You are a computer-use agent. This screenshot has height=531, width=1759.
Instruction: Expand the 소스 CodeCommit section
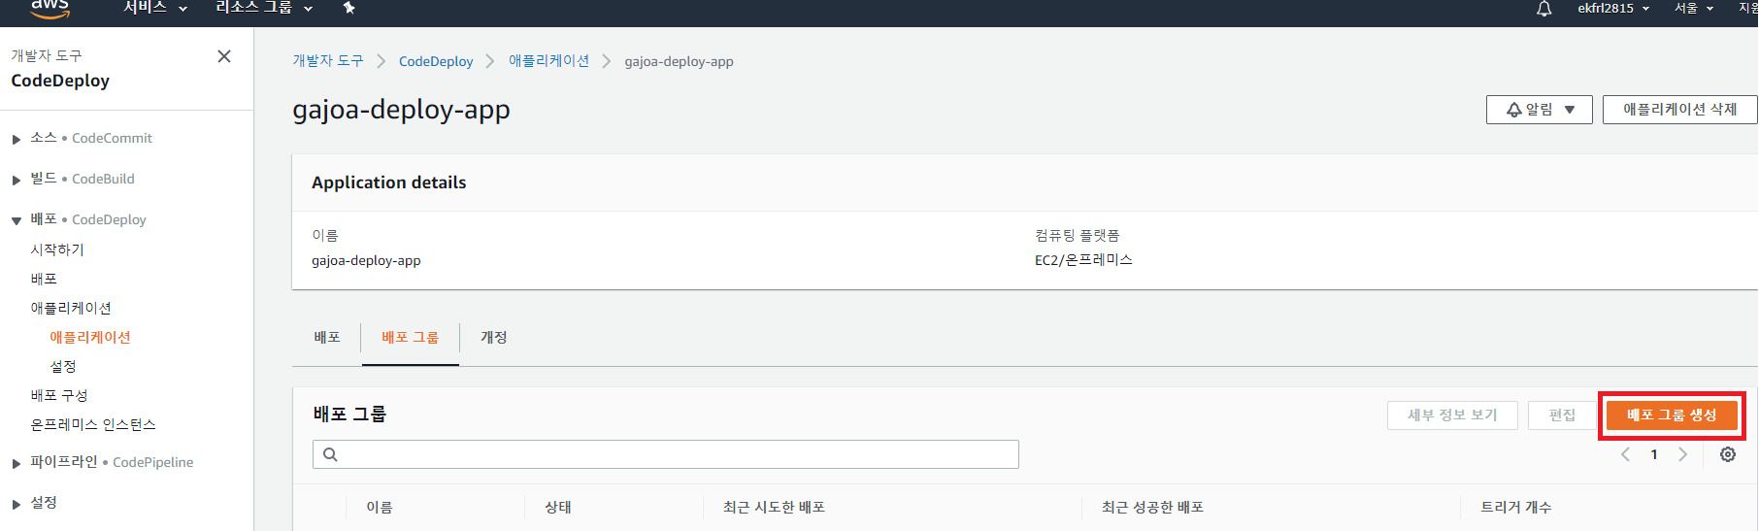coord(17,139)
